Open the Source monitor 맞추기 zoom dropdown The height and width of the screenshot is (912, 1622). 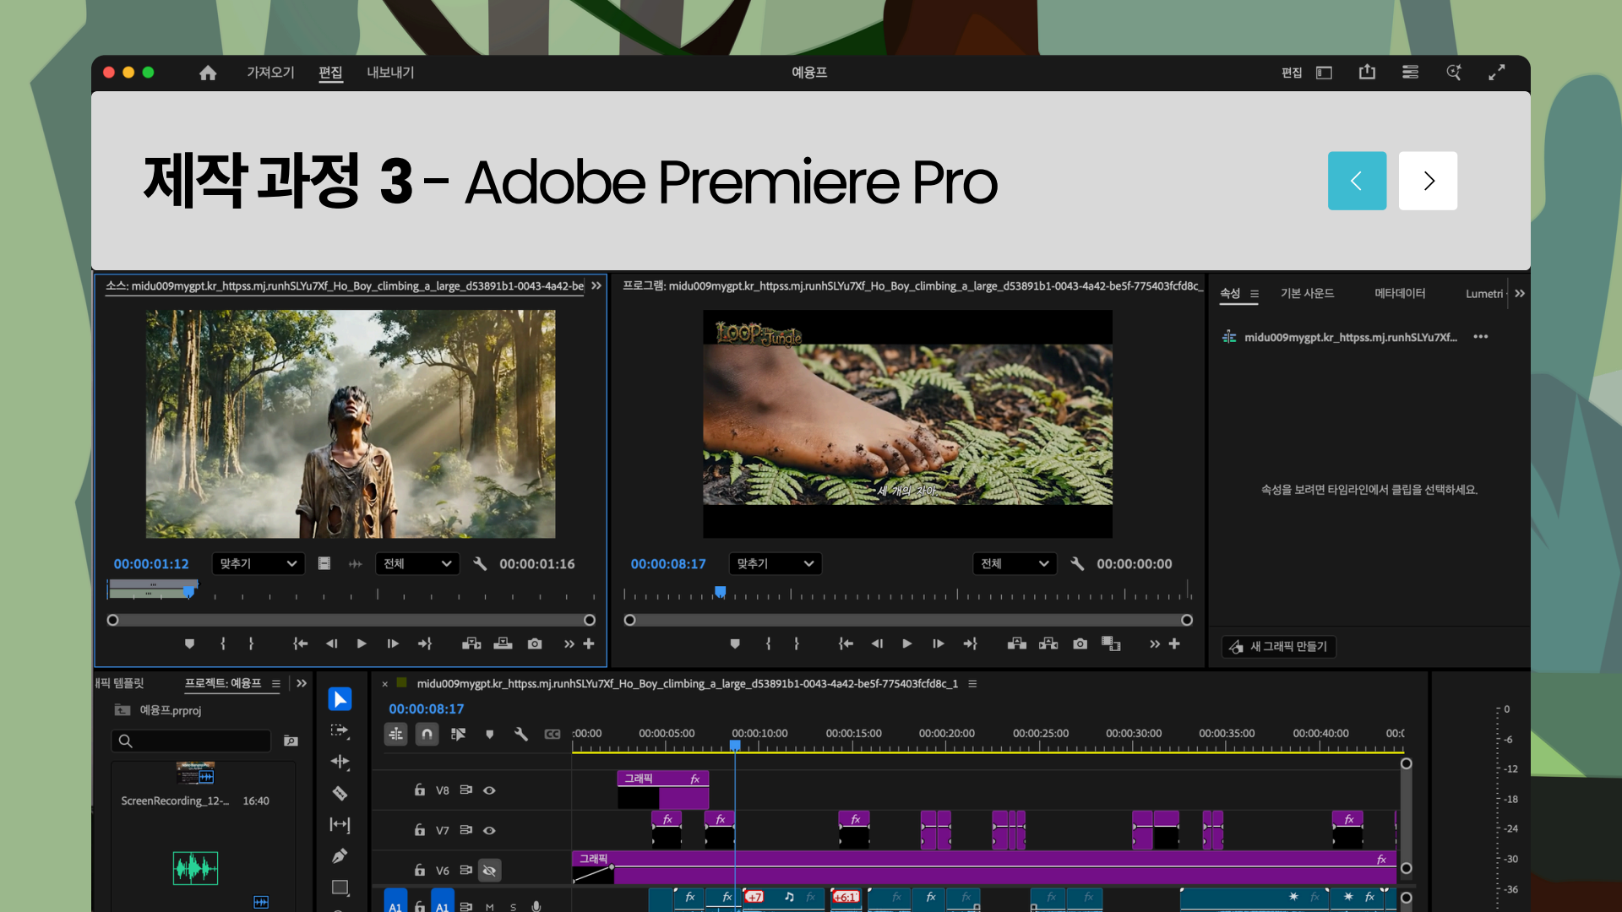(x=258, y=563)
